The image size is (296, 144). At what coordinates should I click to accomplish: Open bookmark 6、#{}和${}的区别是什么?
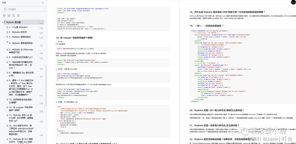point(21,57)
